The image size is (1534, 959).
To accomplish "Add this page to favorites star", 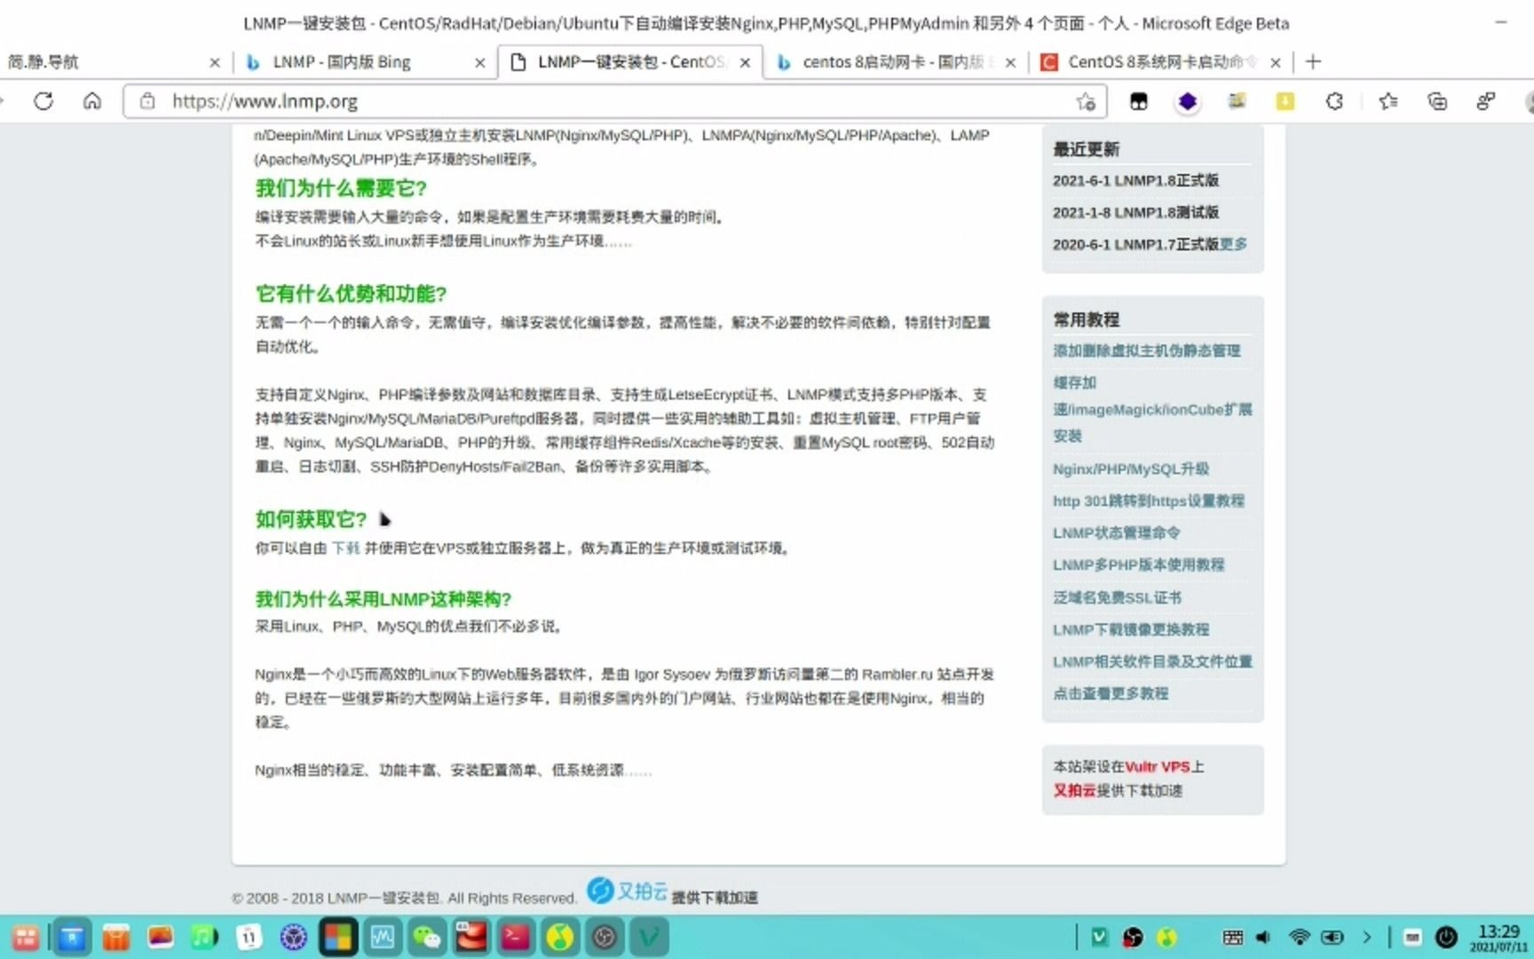I will (1085, 101).
